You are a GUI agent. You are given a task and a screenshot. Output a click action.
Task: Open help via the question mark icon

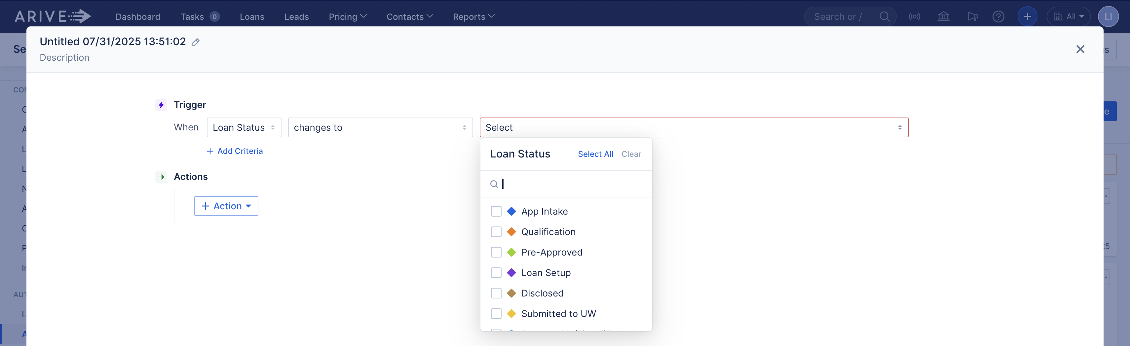point(999,16)
